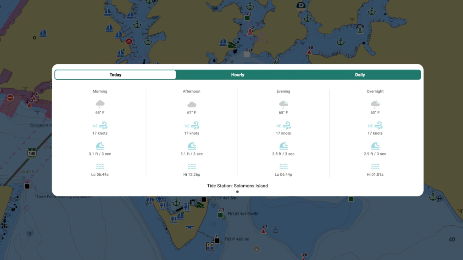Click the Overnight wave height icon
Screen dimensions: 463x260
[x=375, y=146]
